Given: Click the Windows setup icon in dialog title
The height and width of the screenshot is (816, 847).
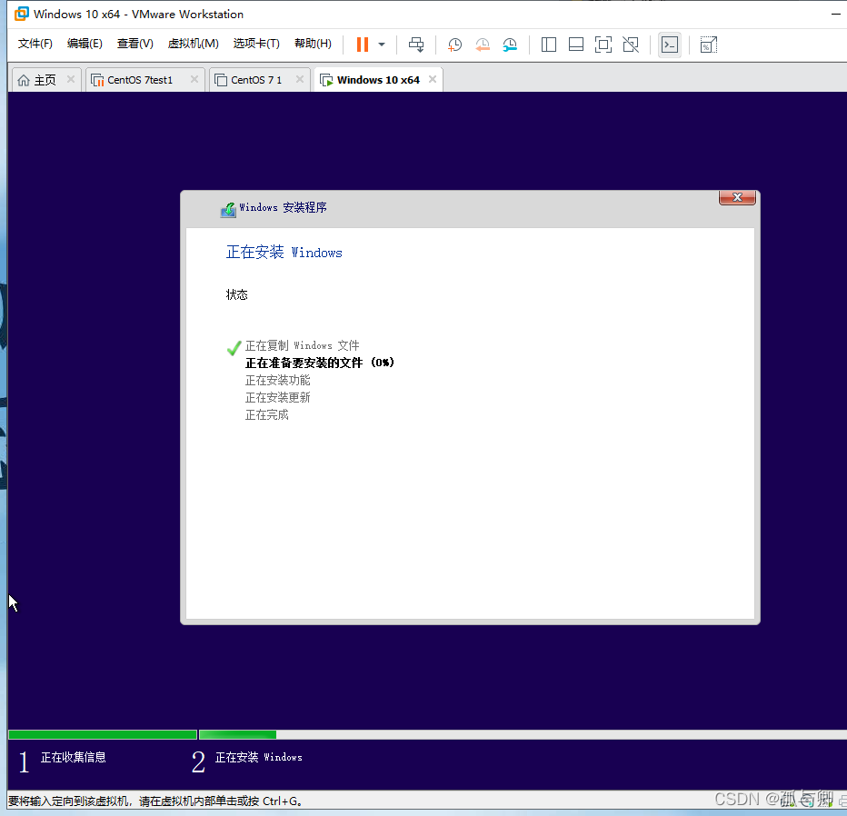Looking at the screenshot, I should [228, 210].
